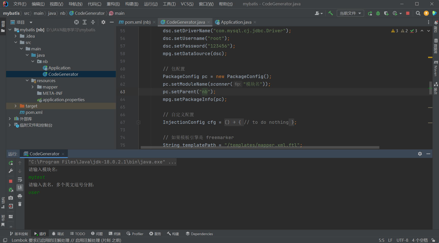Expand the target folder in the project tree

point(15,106)
